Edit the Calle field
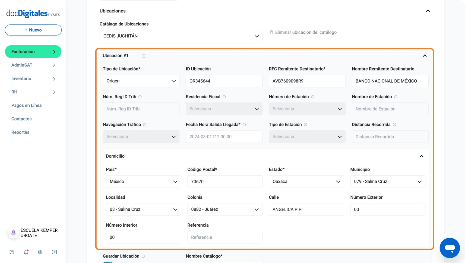 (306, 210)
